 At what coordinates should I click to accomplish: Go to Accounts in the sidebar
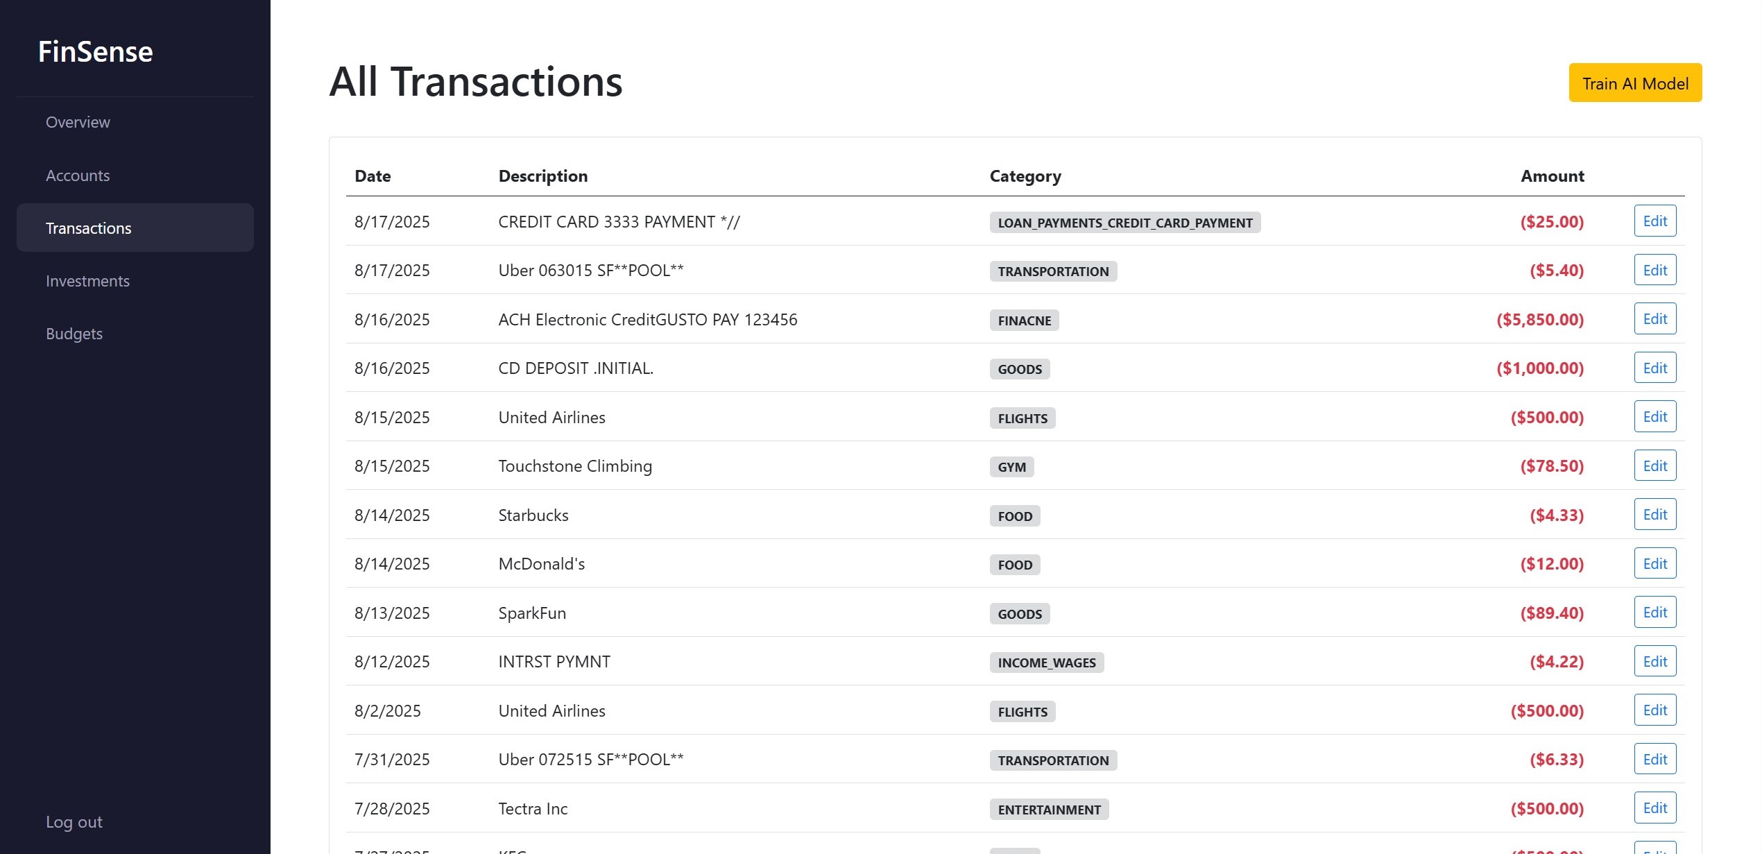point(78,176)
